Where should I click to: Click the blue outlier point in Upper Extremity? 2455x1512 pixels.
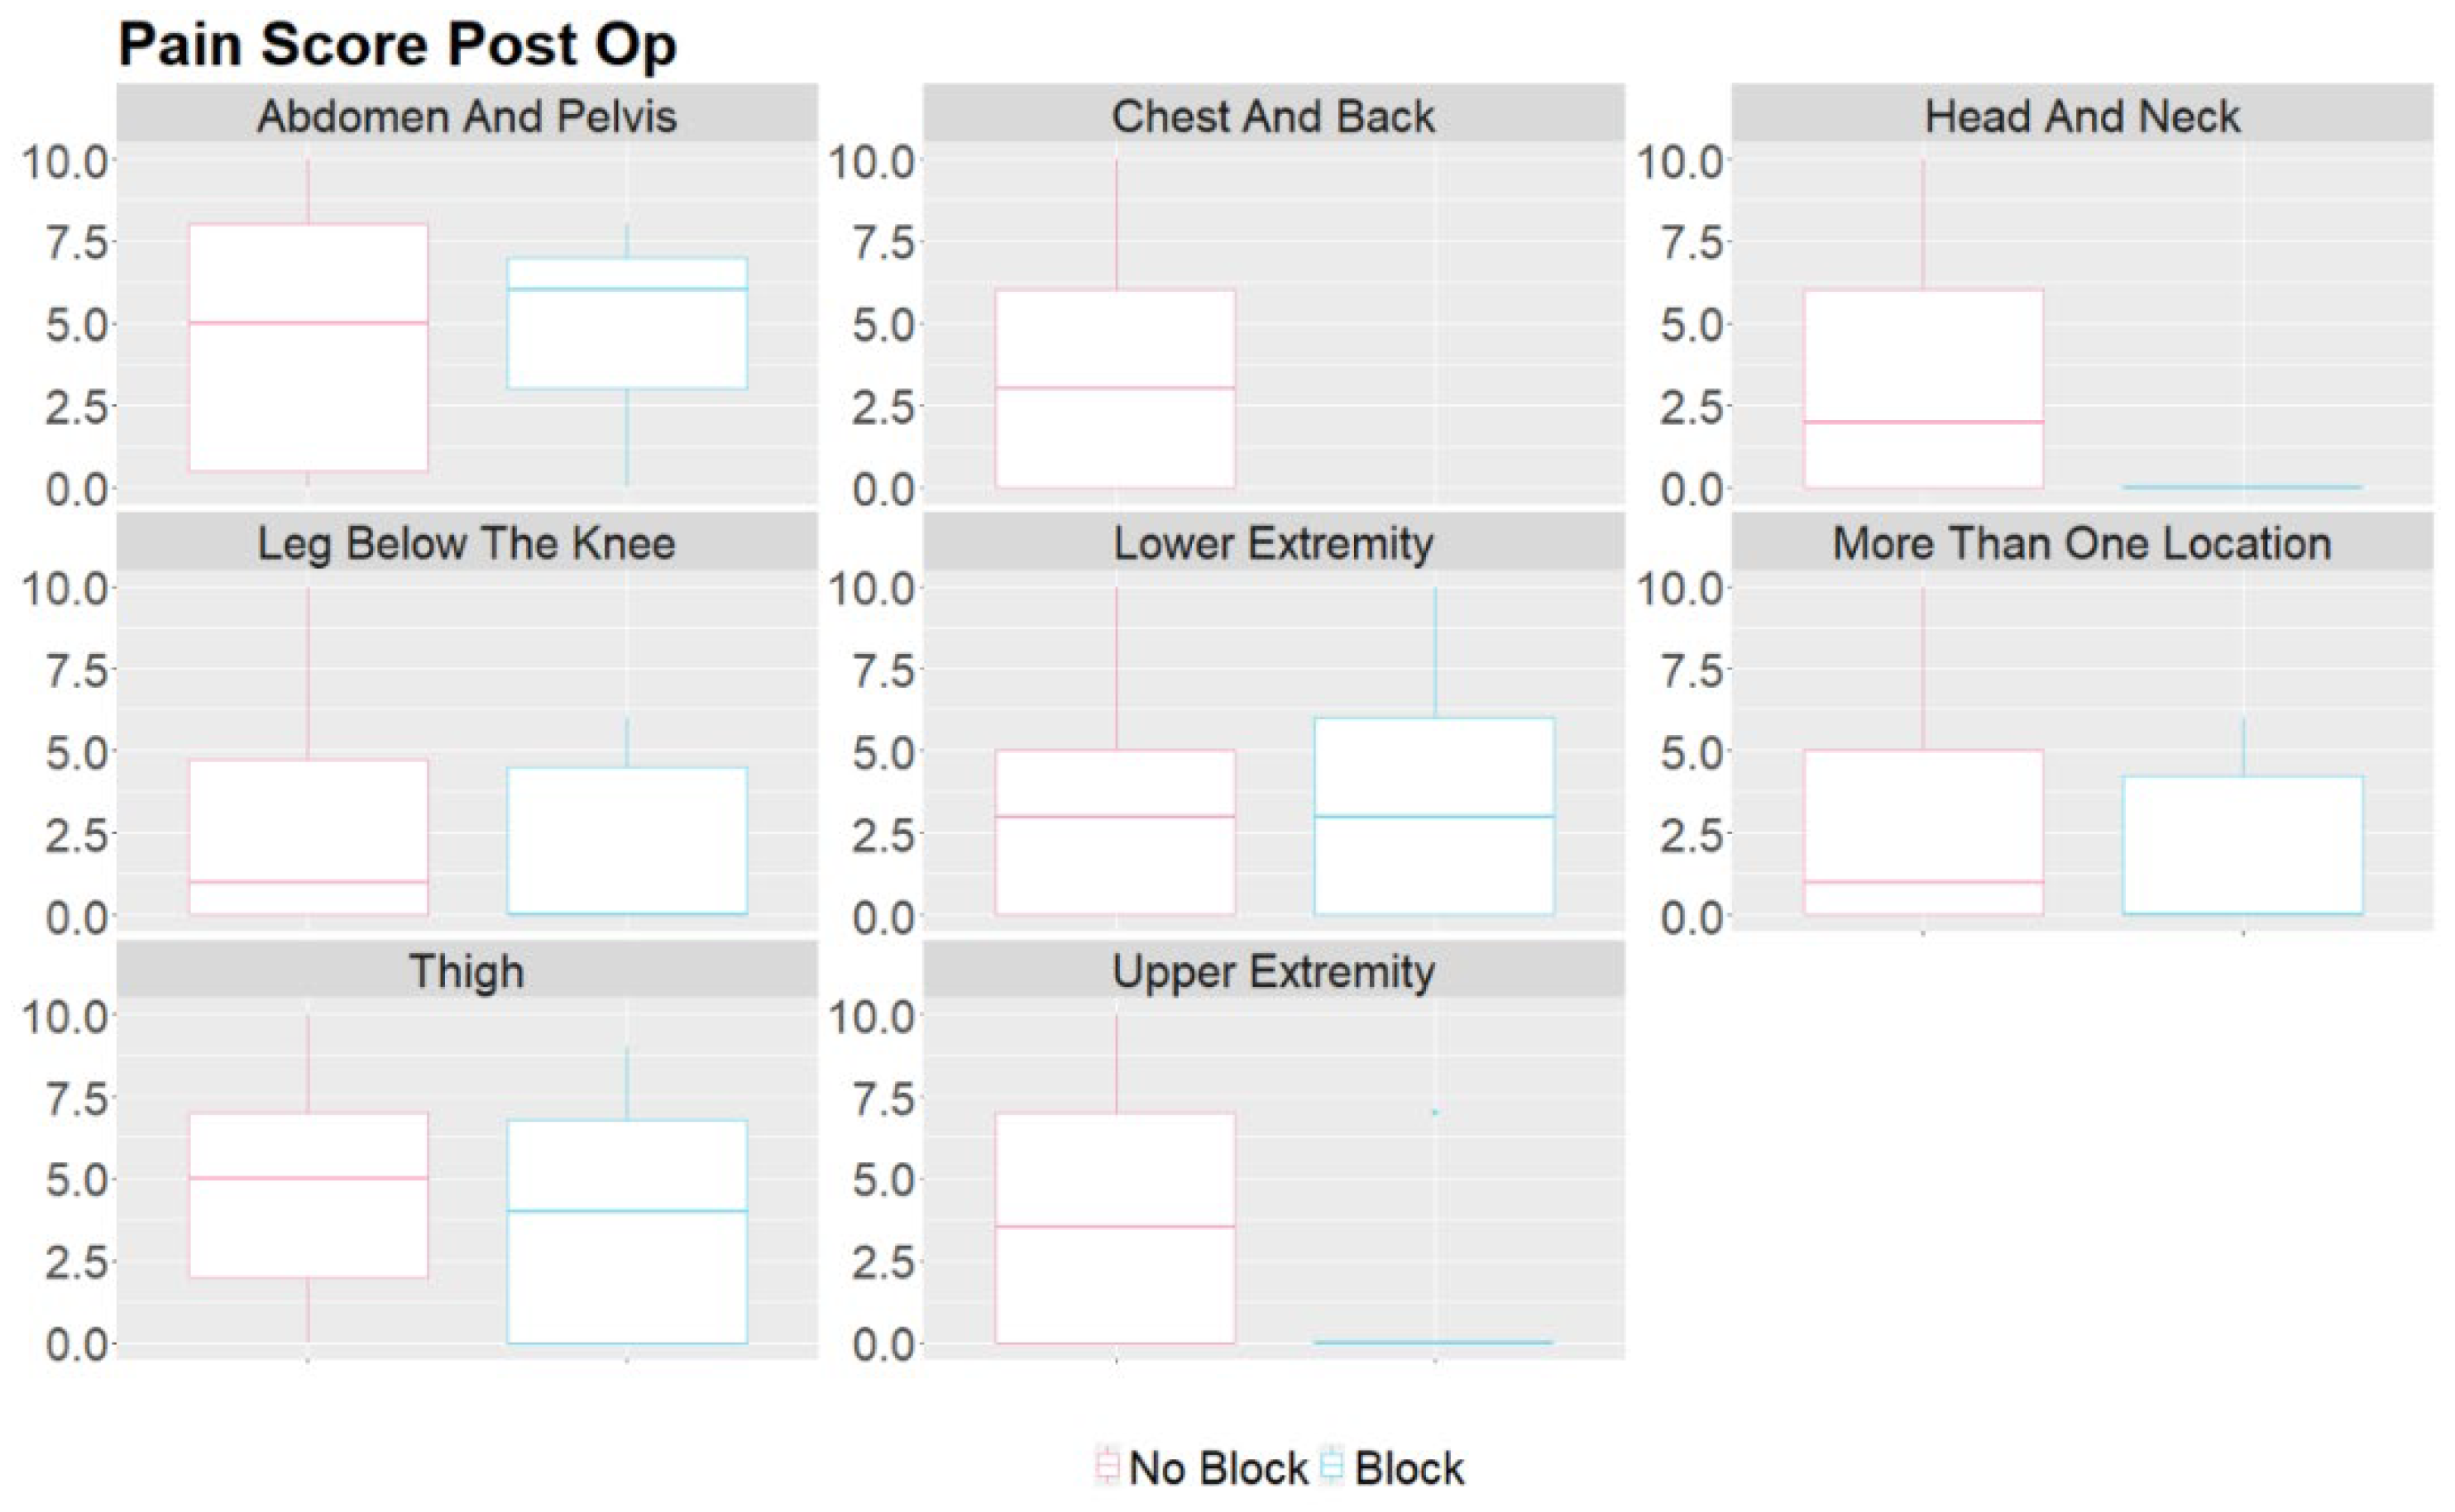click(x=1436, y=1112)
